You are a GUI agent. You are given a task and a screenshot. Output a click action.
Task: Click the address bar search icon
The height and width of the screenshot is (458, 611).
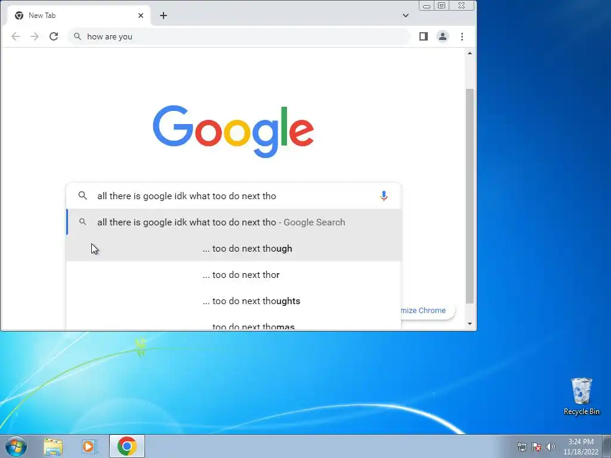78,36
